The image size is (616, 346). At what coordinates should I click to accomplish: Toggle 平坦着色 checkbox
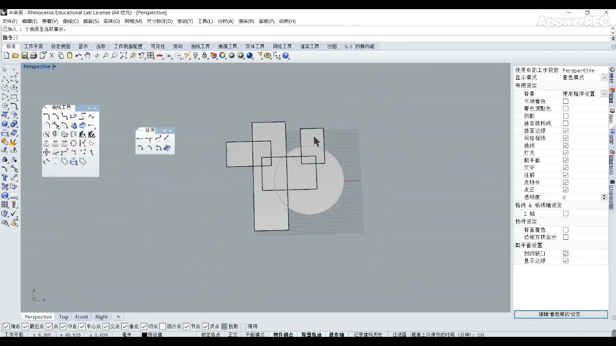click(x=565, y=101)
